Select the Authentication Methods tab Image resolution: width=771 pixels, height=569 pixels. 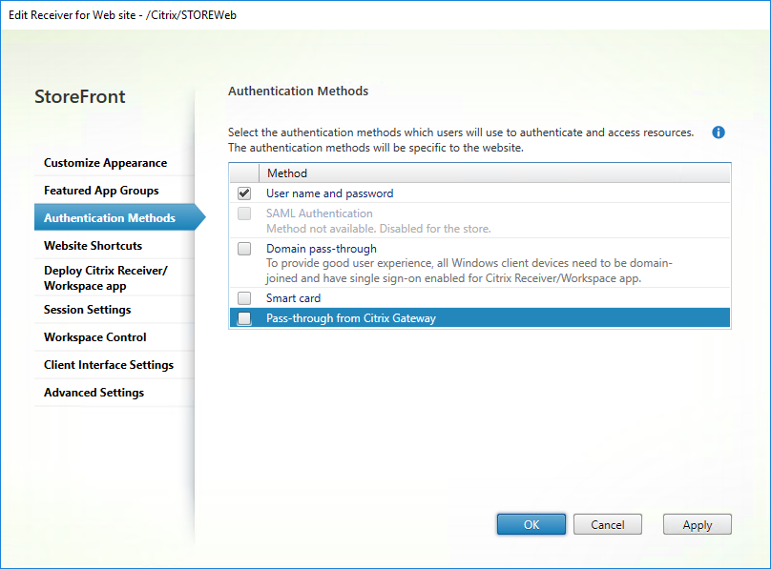pyautogui.click(x=110, y=218)
